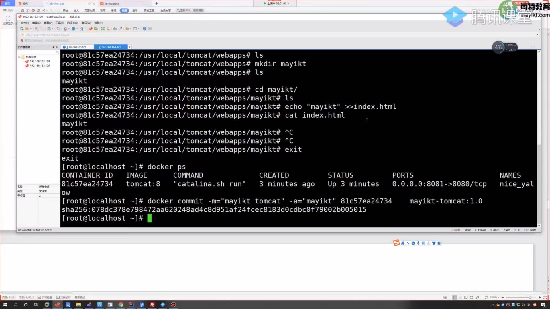The image size is (550, 309).
Task: Add a new Xshell session tab with plus
Action: [130, 47]
